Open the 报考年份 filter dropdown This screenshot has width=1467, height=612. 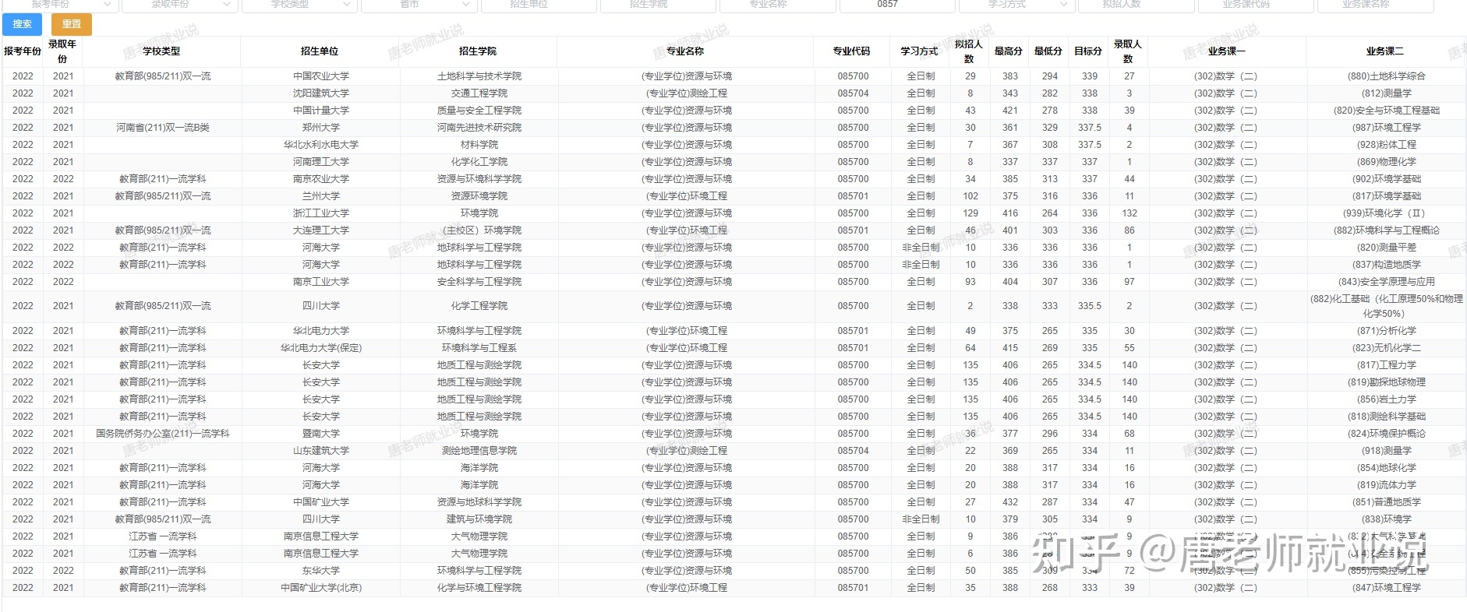point(61,5)
